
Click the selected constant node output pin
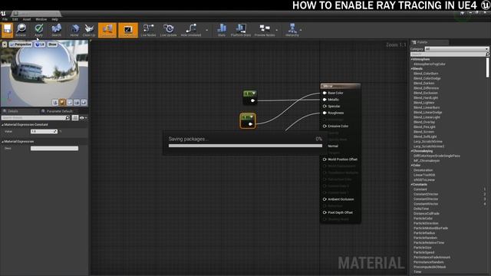coord(251,124)
